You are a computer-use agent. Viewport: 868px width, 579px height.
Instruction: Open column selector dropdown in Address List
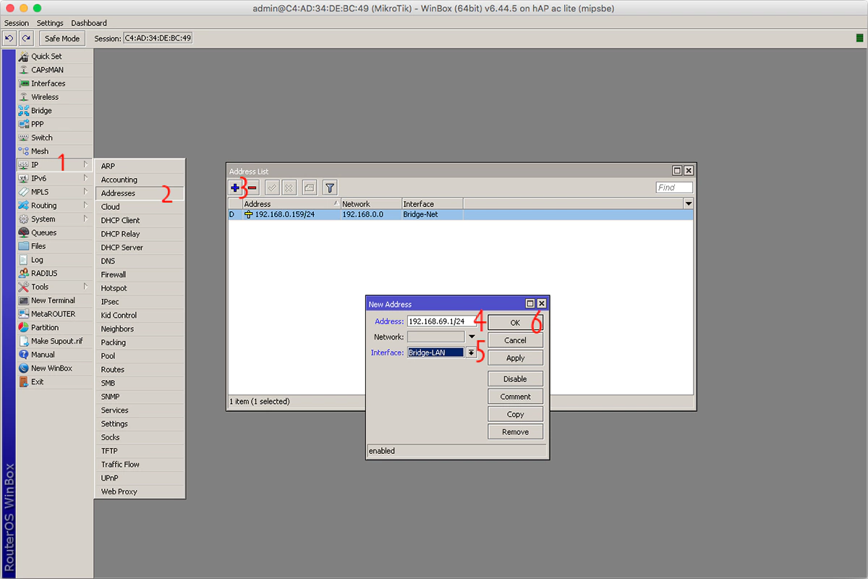(688, 204)
